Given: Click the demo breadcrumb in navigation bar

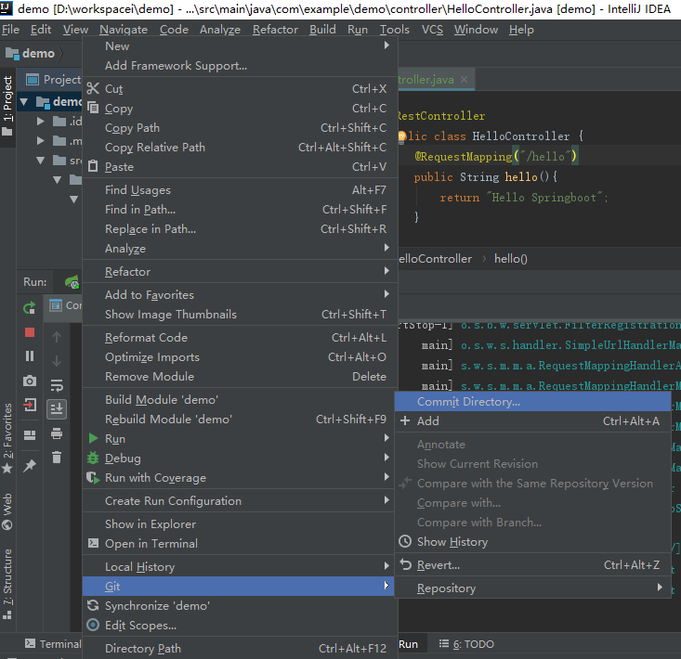Looking at the screenshot, I should click(31, 53).
